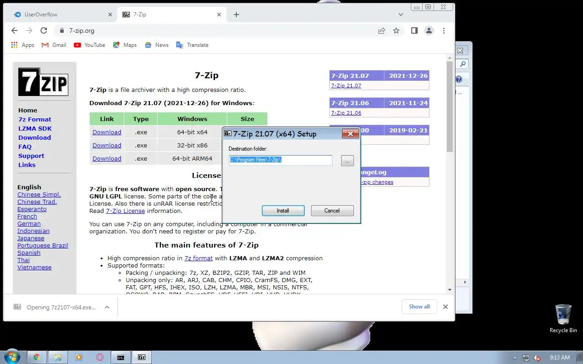Download the 32-bit x86 .exe
Viewport: 583px width, 364px height.
[107, 145]
